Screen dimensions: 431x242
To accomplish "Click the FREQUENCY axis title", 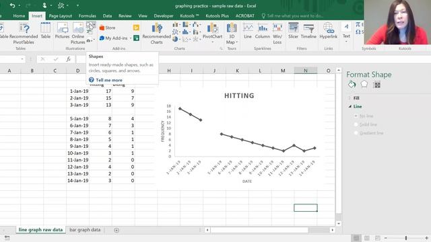I will click(162, 131).
